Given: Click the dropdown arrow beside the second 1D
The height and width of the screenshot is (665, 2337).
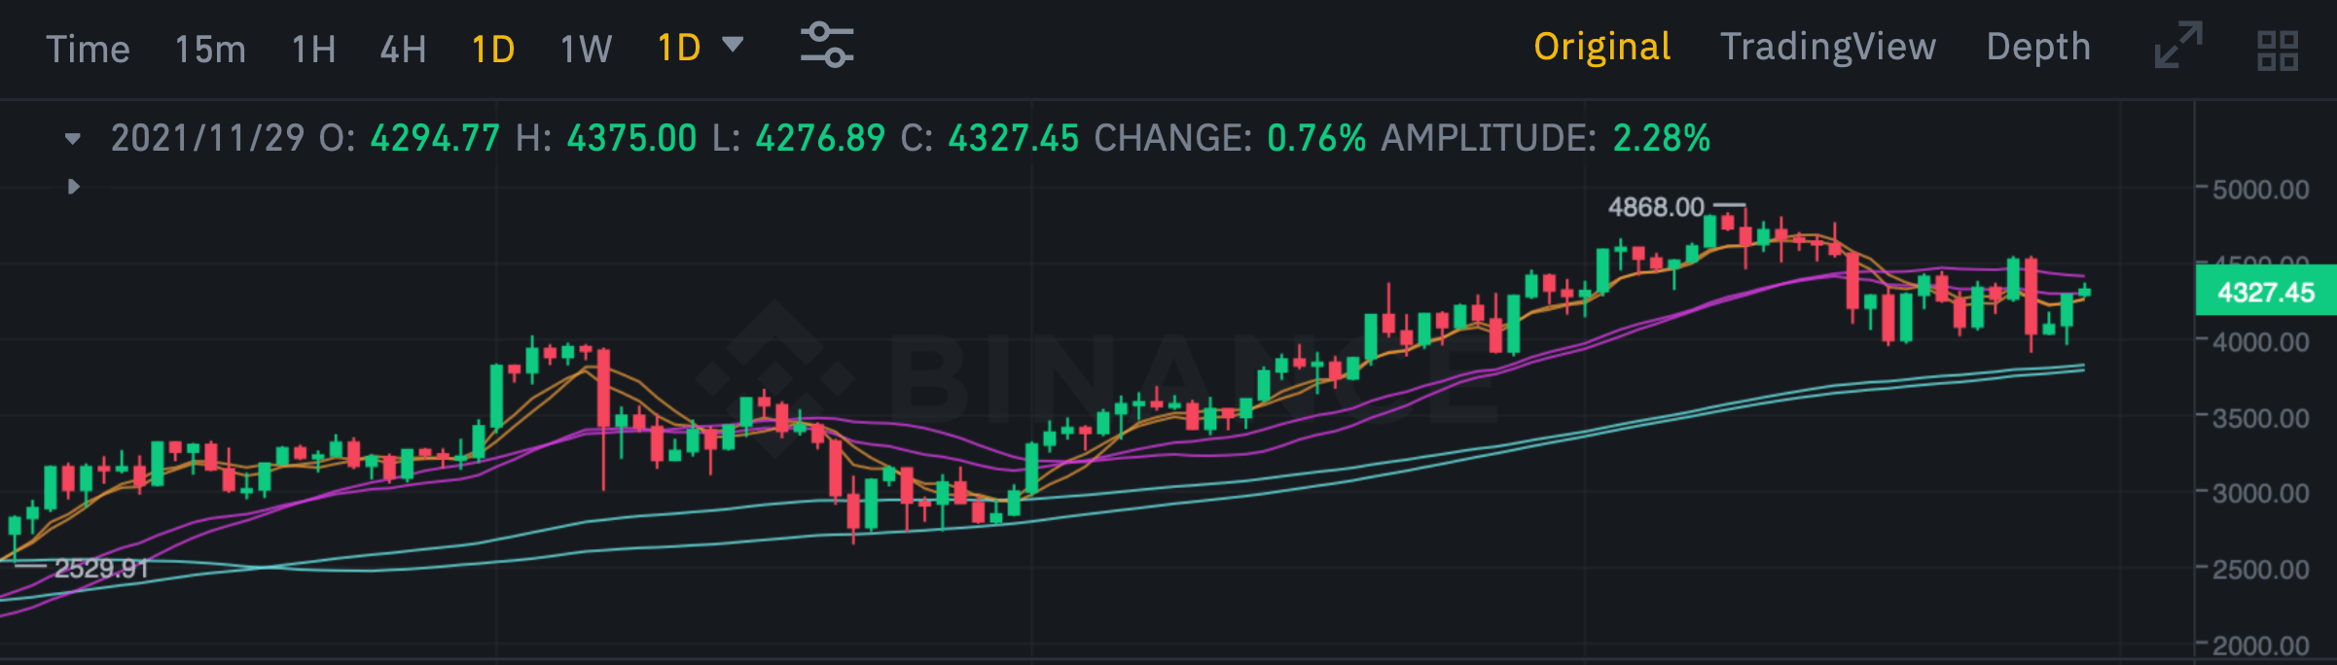Looking at the screenshot, I should pos(733,45).
